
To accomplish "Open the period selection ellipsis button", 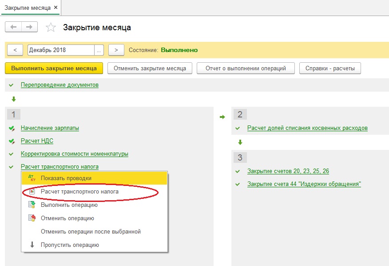I will 99,50.
